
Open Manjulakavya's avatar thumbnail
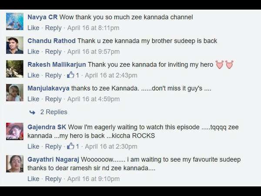coord(15,92)
